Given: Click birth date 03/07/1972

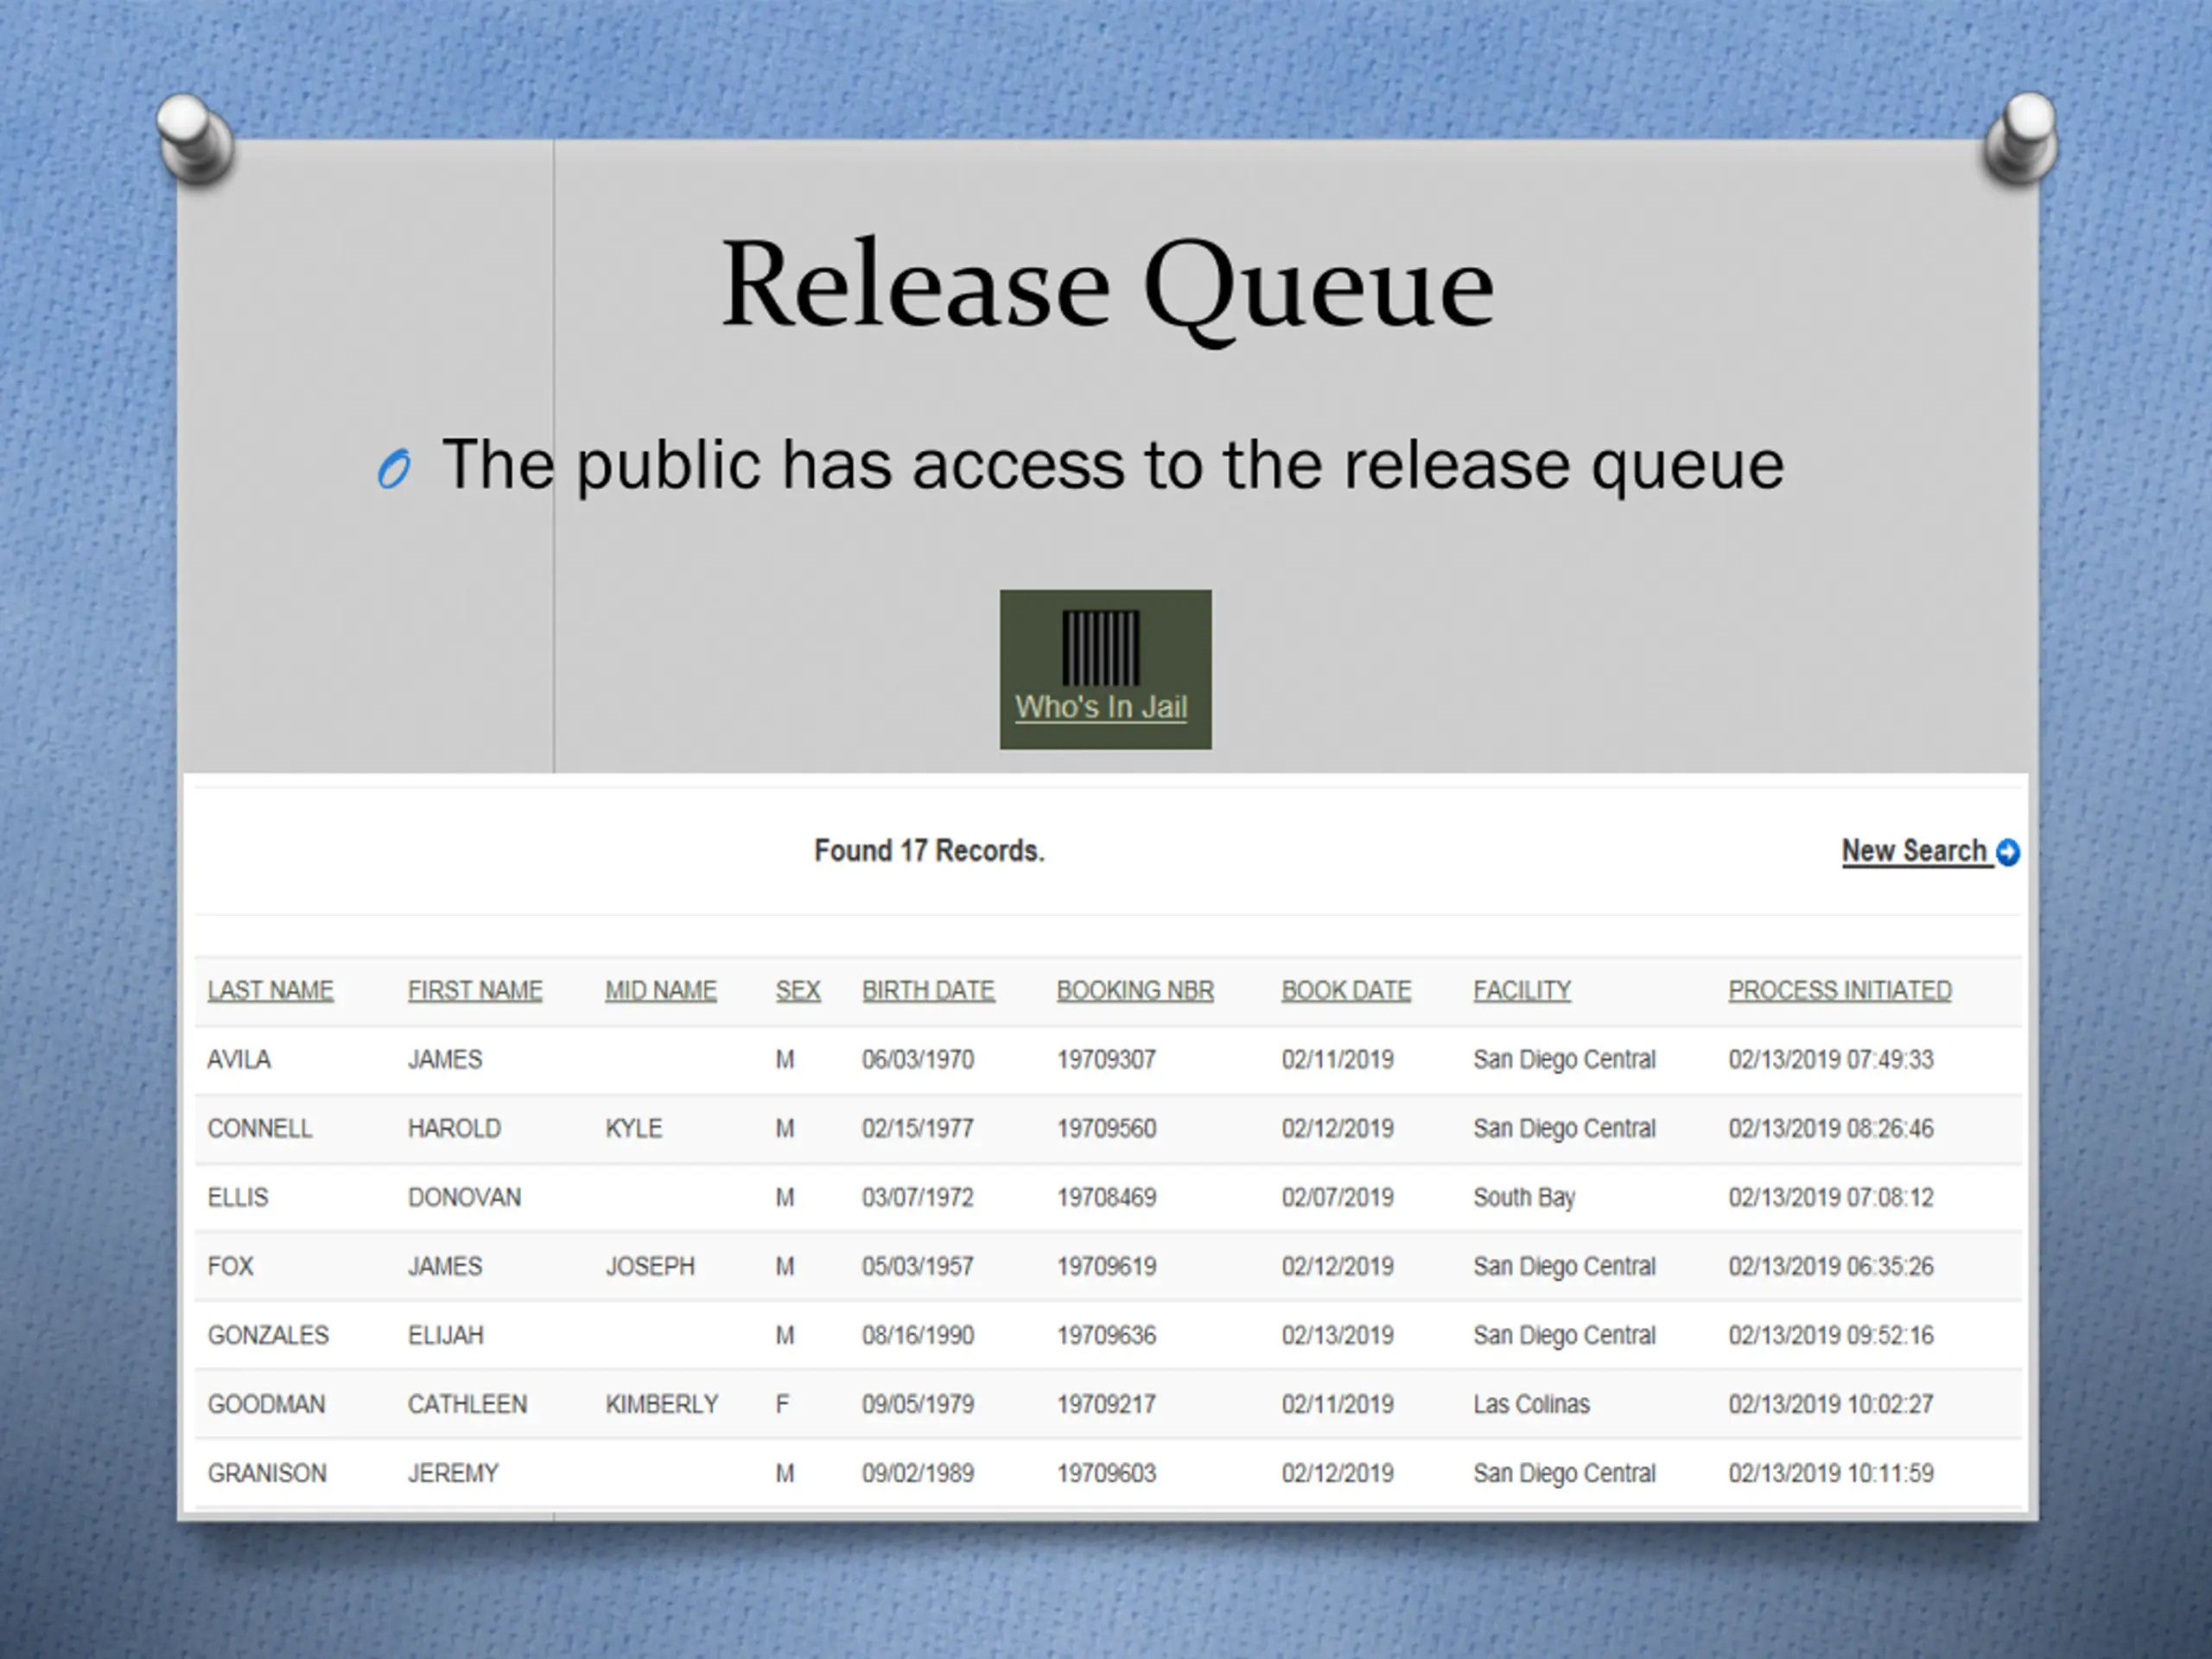Looking at the screenshot, I should coord(918,1198).
